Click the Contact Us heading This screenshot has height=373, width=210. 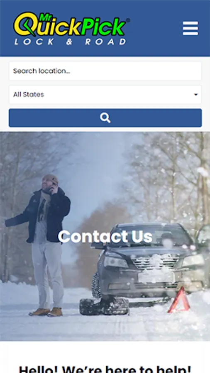[x=105, y=237]
